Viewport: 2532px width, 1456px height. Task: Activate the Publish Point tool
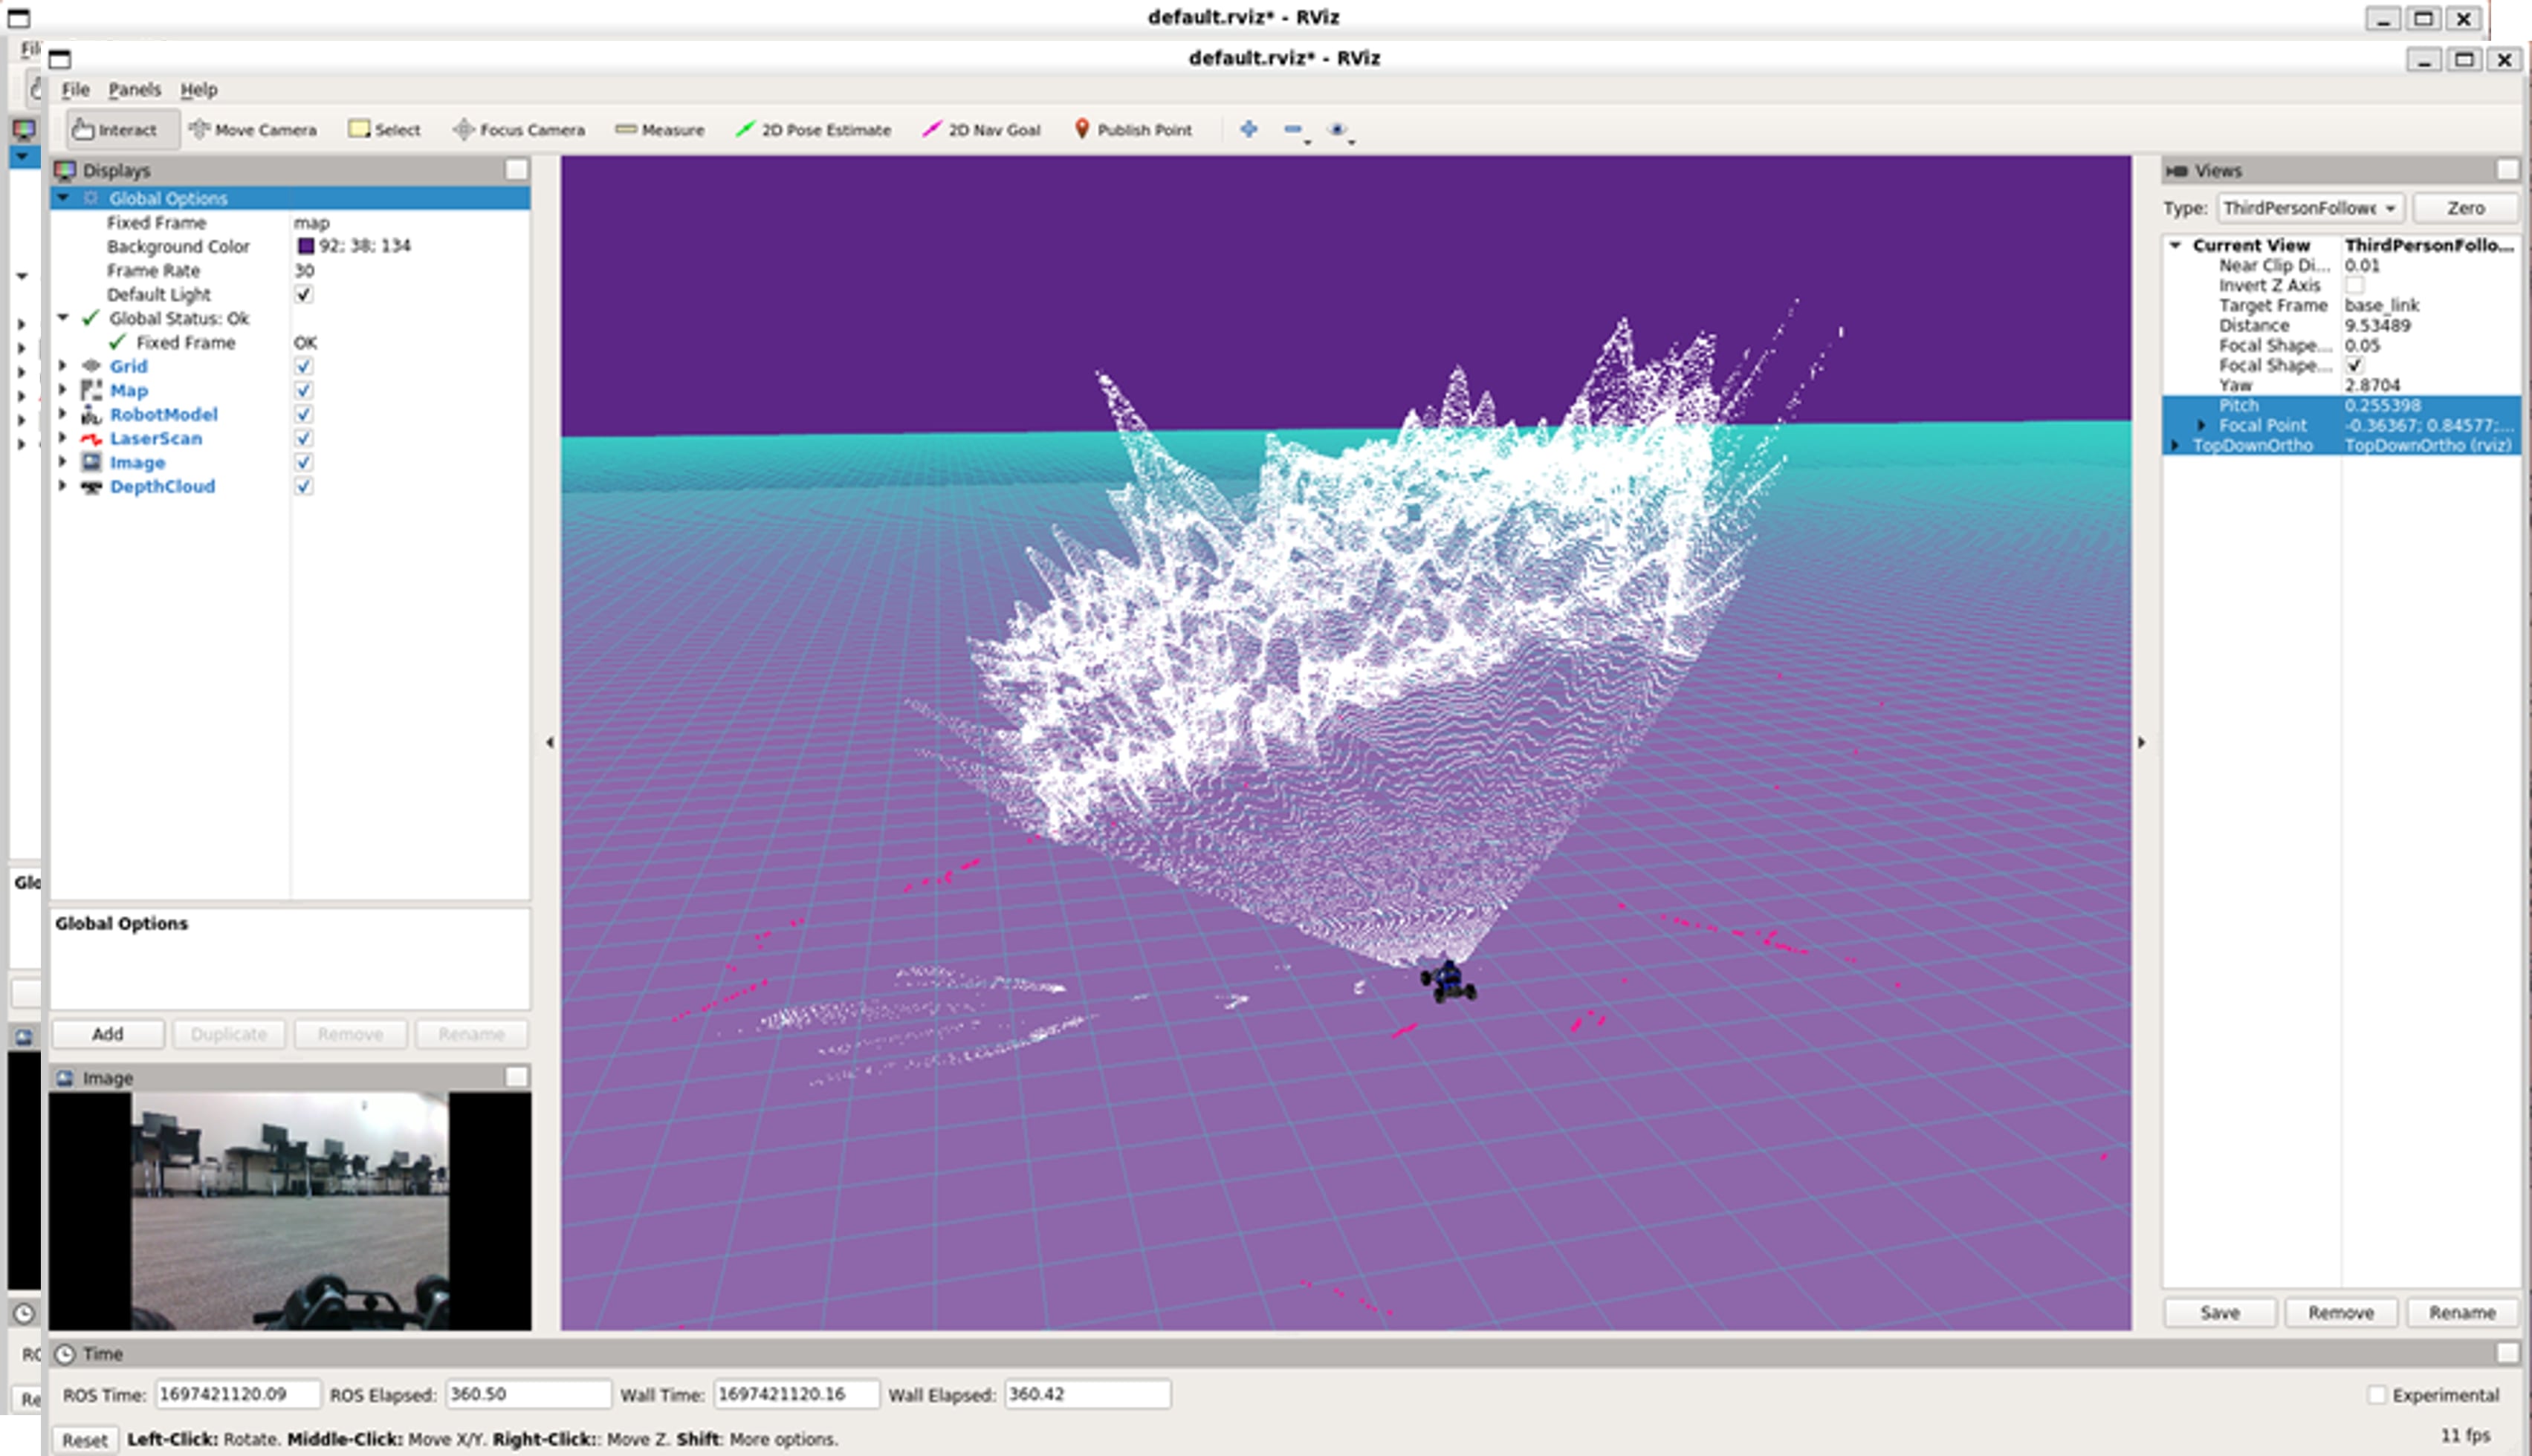click(1133, 130)
